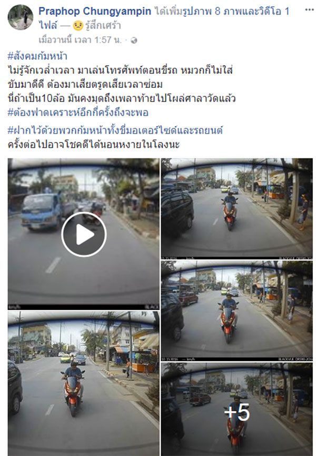Click the post line starting ขับมาดีดี

(x=85, y=85)
